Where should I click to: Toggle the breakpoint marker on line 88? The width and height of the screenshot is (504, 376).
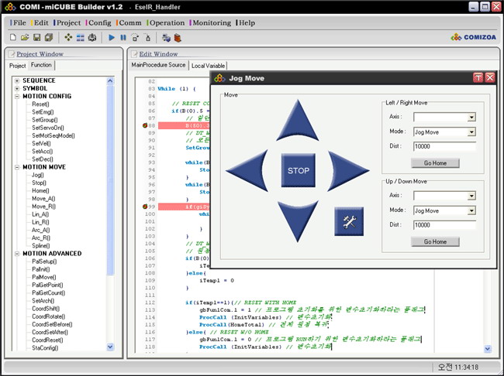pyautogui.click(x=146, y=125)
